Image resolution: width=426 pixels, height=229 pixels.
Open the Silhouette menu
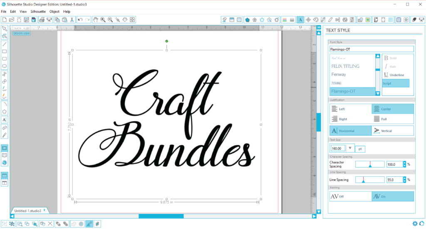pos(38,12)
